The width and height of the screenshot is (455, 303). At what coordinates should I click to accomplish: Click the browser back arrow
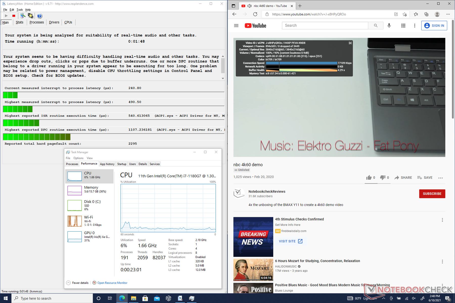point(234,14)
